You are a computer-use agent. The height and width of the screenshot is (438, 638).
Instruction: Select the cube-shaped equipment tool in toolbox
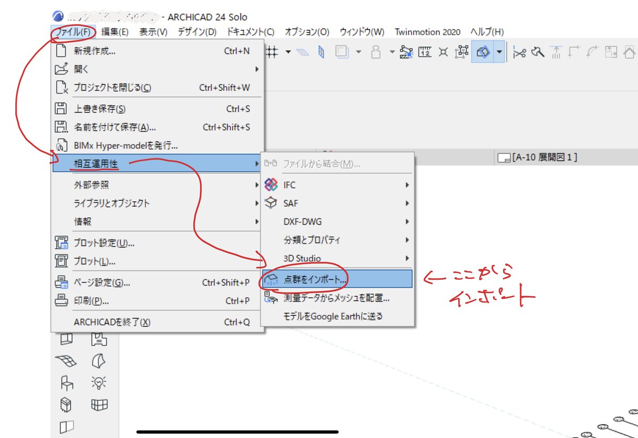click(x=66, y=405)
